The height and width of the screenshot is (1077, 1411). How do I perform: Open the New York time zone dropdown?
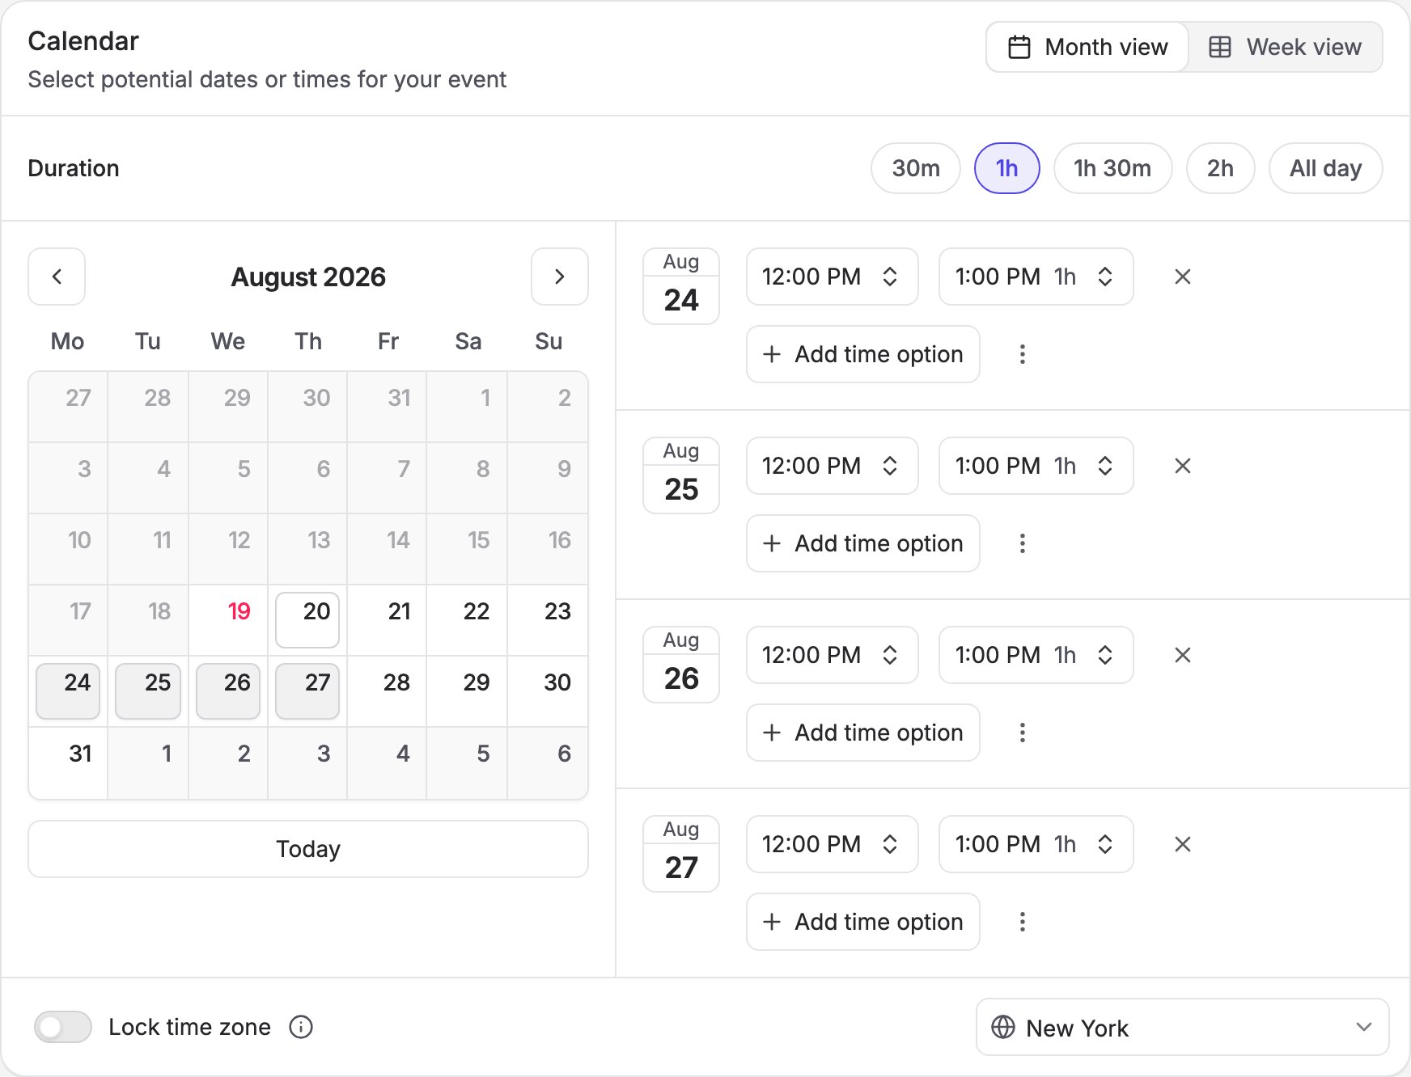(1183, 1027)
